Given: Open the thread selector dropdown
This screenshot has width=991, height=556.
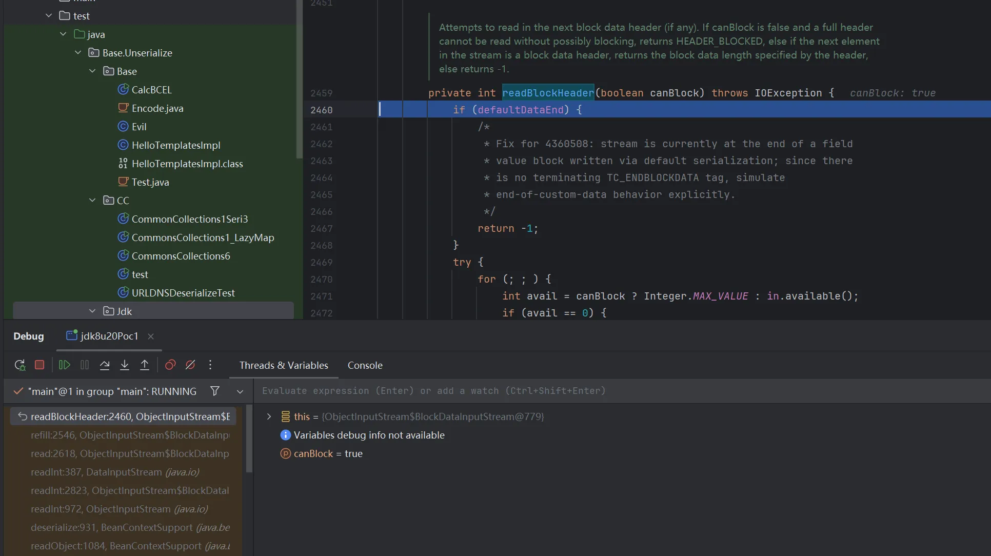Looking at the screenshot, I should click(x=240, y=391).
